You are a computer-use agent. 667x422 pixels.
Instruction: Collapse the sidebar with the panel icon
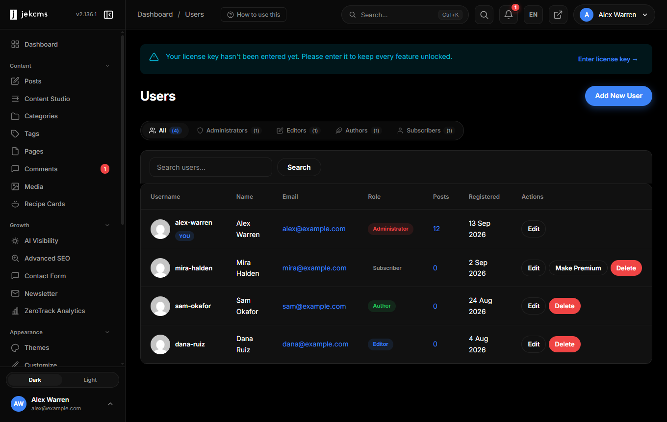point(108,15)
